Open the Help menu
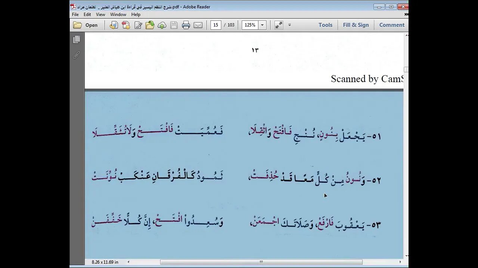The image size is (478, 268). click(x=136, y=15)
